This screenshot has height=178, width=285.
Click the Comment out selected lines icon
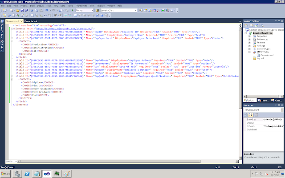(x=65, y=15)
